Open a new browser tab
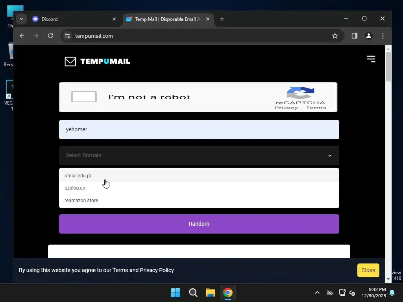This screenshot has width=403, height=302. (x=222, y=19)
